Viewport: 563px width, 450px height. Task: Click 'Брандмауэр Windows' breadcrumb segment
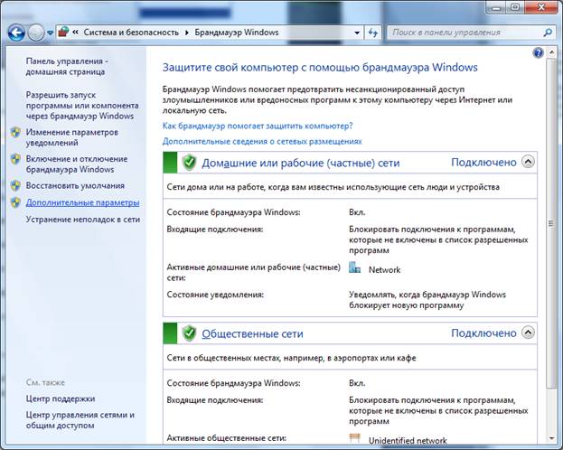click(237, 33)
